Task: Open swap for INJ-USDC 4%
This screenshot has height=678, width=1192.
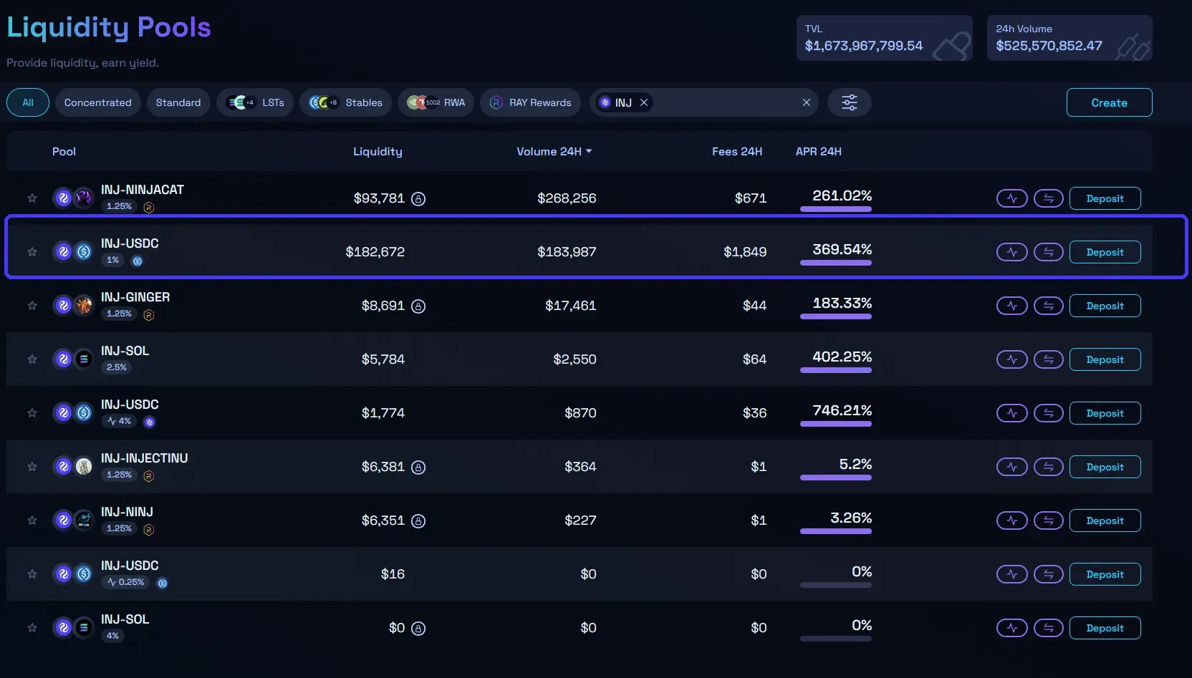Action: point(1048,413)
